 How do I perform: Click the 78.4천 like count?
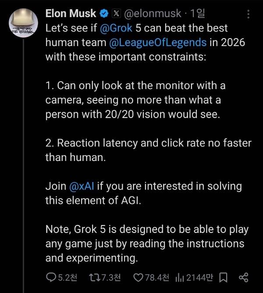pos(157,277)
